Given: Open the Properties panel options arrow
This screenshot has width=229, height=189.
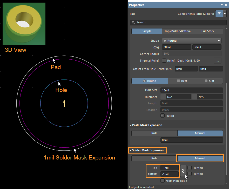Looking at the screenshot, I should [222, 5].
